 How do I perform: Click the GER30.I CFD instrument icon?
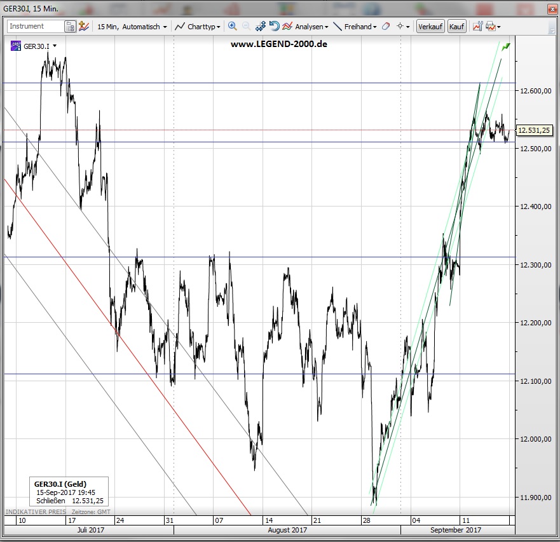16,46
